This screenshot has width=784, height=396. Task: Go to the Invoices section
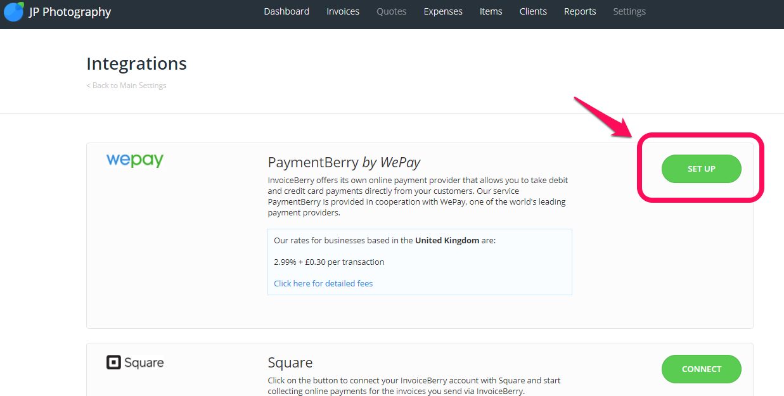[343, 11]
